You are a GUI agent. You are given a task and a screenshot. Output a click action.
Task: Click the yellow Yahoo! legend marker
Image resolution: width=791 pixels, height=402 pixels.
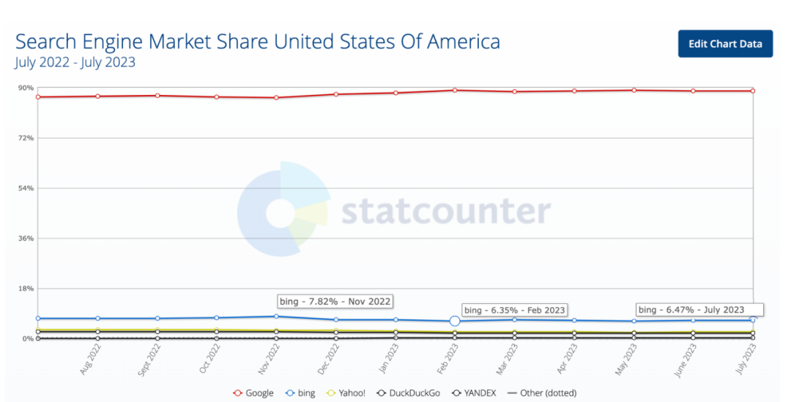pos(330,393)
